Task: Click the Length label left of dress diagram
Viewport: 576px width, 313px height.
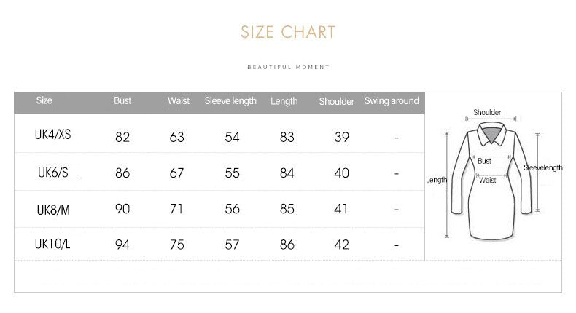Action: [x=436, y=180]
